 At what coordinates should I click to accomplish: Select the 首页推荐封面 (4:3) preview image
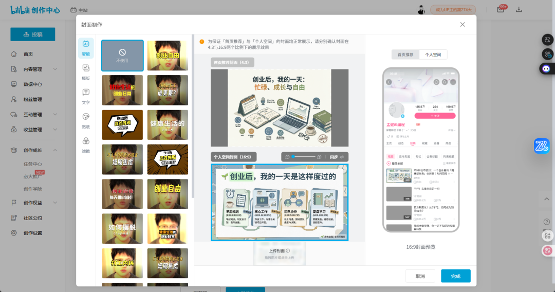(x=279, y=108)
